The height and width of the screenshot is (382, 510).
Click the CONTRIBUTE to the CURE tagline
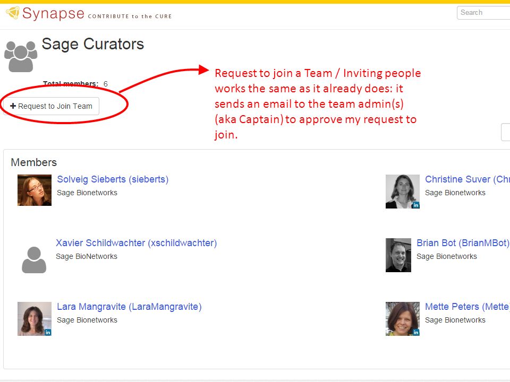tap(130, 16)
